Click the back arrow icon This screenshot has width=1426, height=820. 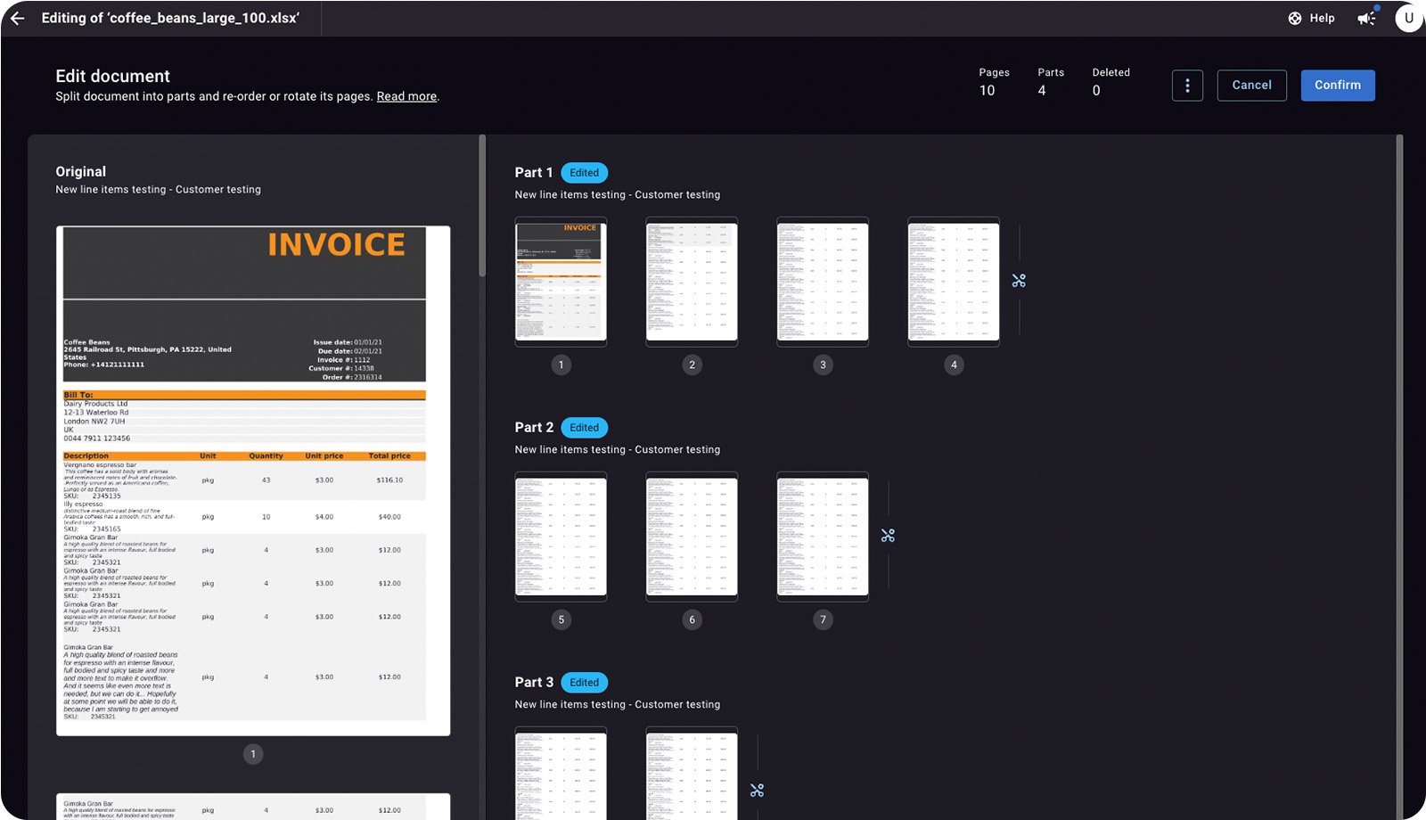[x=18, y=18]
